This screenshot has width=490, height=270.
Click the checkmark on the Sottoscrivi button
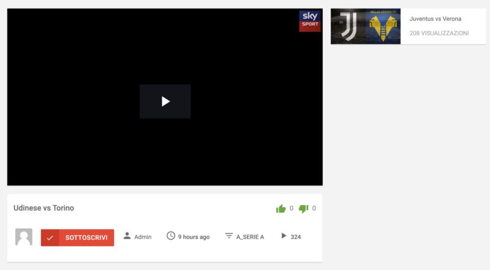click(x=50, y=238)
